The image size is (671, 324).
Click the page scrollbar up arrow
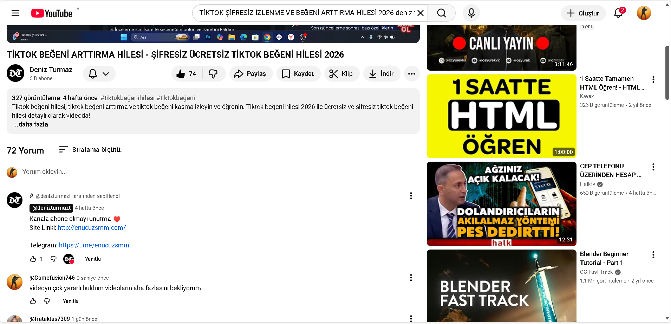pos(667,5)
